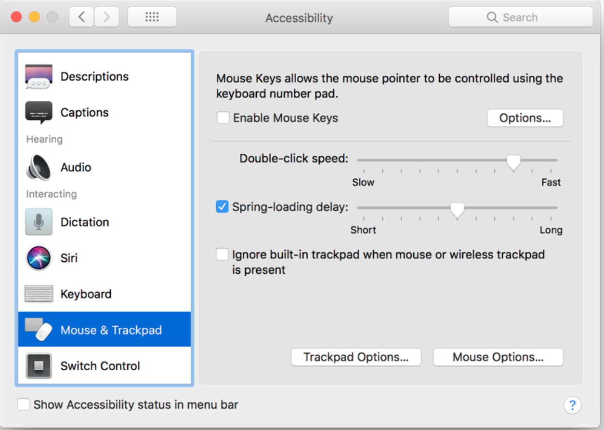Enable Mouse Keys
Image resolution: width=604 pixels, height=430 pixels.
point(223,118)
